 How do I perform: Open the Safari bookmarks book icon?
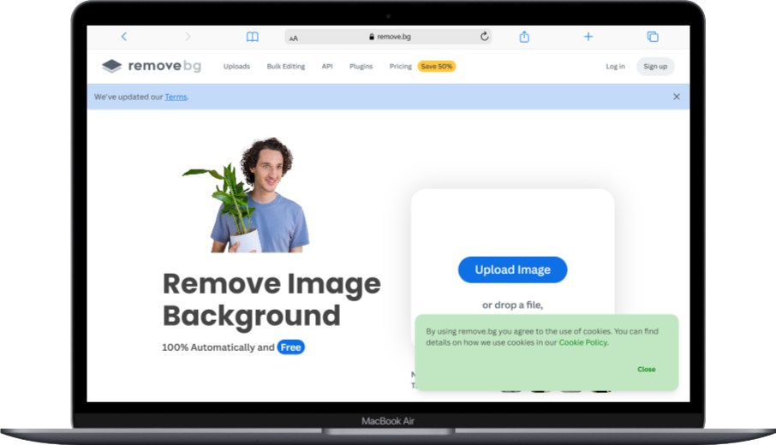click(x=253, y=37)
